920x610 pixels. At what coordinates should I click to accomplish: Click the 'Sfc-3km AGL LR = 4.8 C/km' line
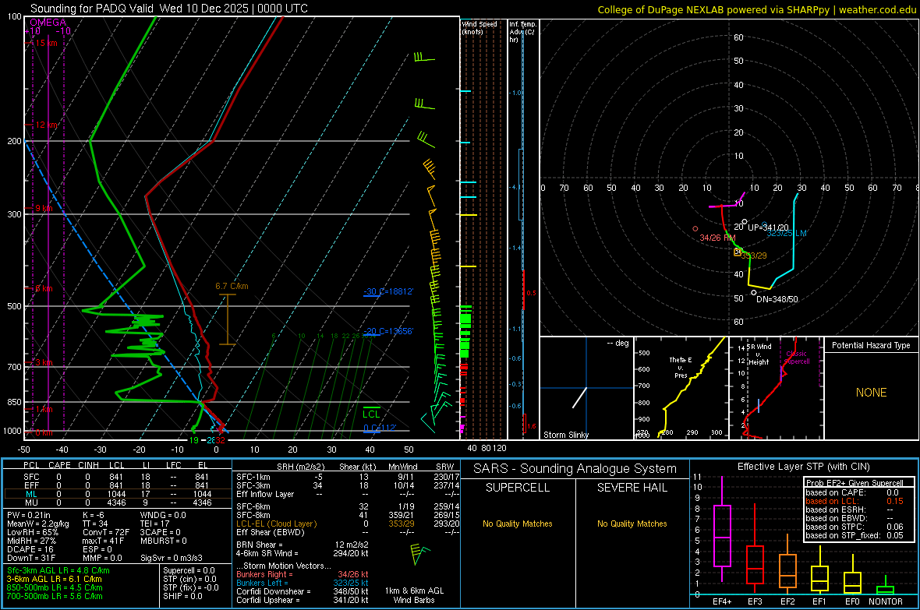click(x=58, y=570)
